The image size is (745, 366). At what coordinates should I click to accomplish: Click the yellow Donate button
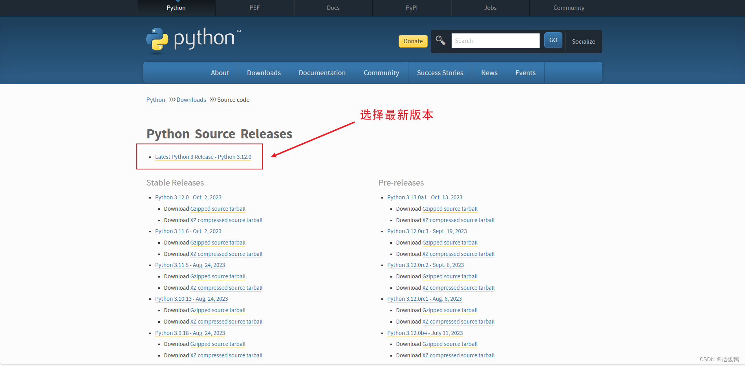tap(413, 41)
